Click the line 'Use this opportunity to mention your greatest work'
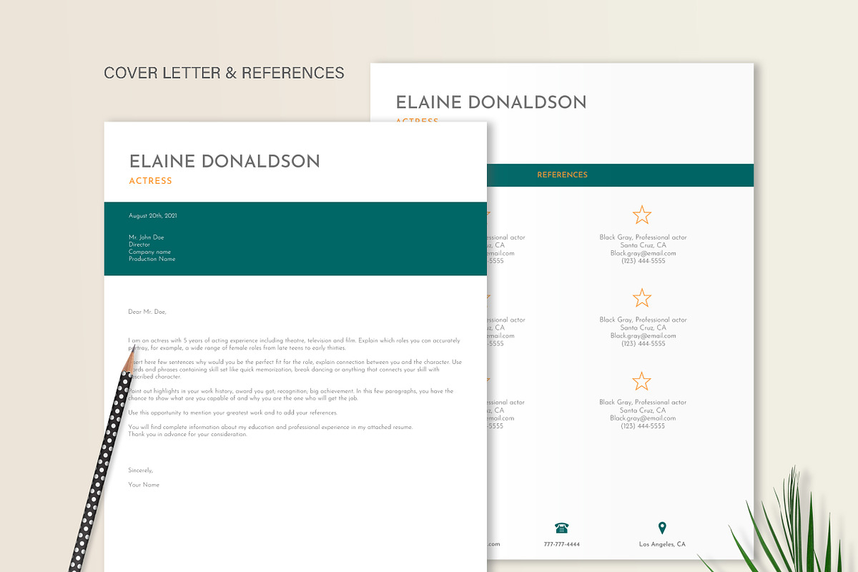 pos(232,413)
